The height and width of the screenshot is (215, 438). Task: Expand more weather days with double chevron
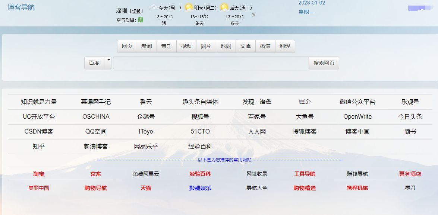pyautogui.click(x=253, y=15)
